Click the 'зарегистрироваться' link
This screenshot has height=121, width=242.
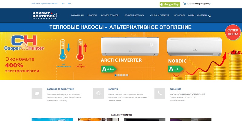49,3
